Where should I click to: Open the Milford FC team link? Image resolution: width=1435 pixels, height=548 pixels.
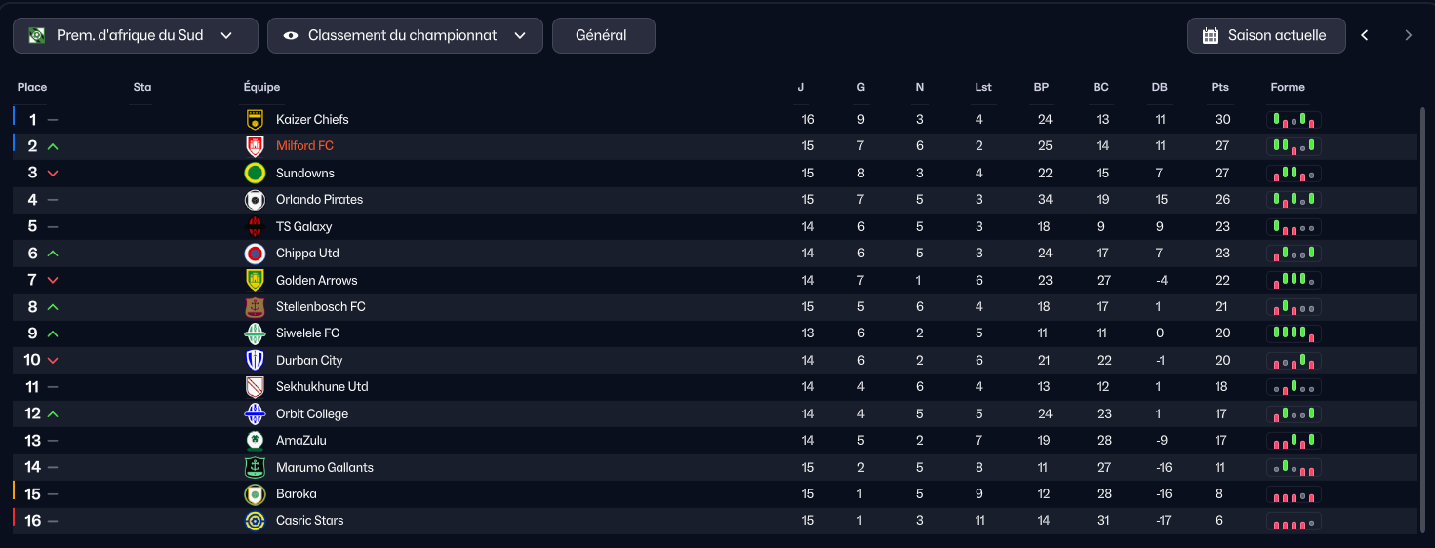tap(304, 146)
